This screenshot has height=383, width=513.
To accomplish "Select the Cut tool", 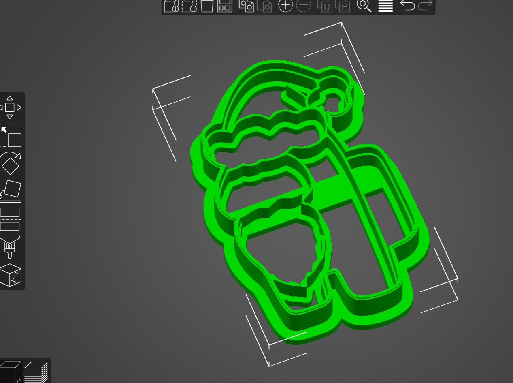I will tap(10, 219).
